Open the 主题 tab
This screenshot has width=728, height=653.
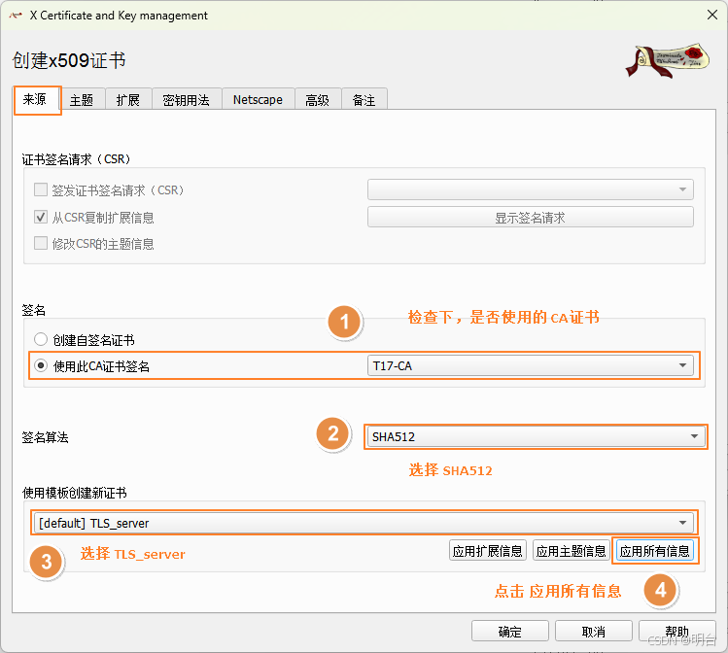pyautogui.click(x=82, y=100)
